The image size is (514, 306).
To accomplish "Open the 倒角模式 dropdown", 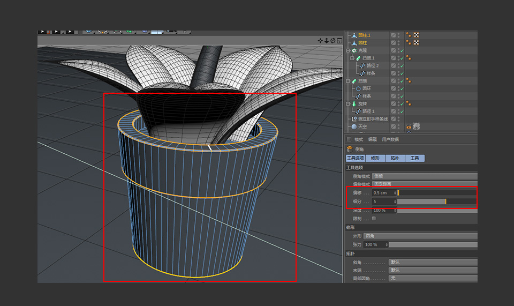I will point(424,176).
